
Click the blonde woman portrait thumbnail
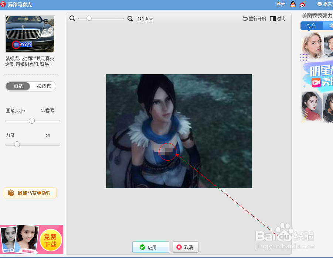pyautogui.click(x=312, y=45)
